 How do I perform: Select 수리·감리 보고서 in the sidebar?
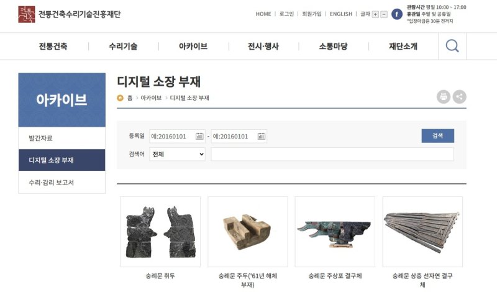click(x=62, y=182)
